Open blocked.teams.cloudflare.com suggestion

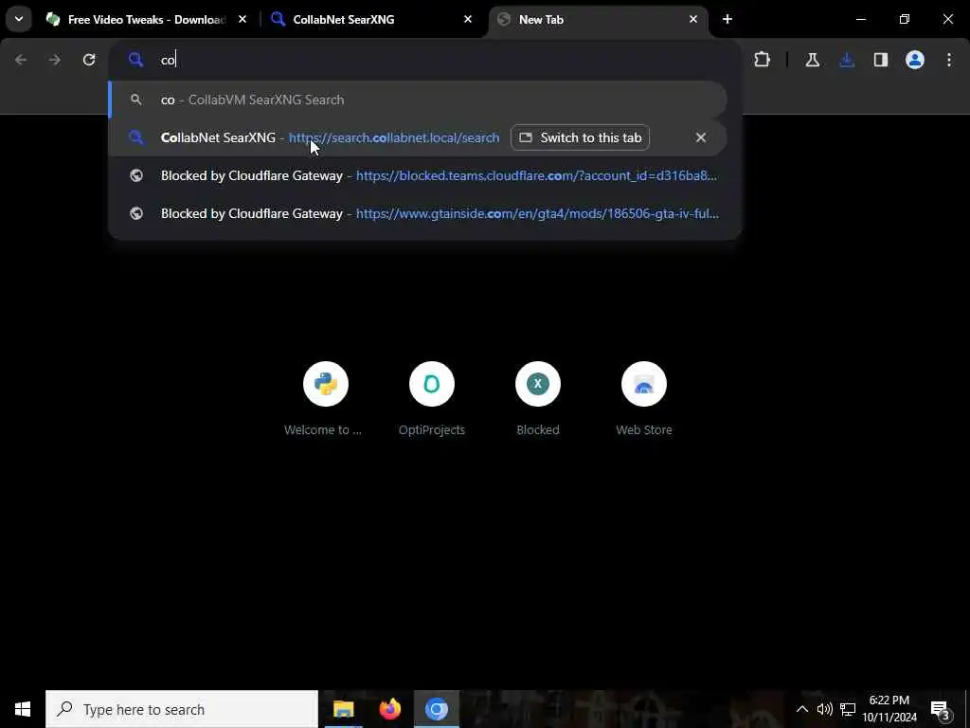click(x=418, y=175)
